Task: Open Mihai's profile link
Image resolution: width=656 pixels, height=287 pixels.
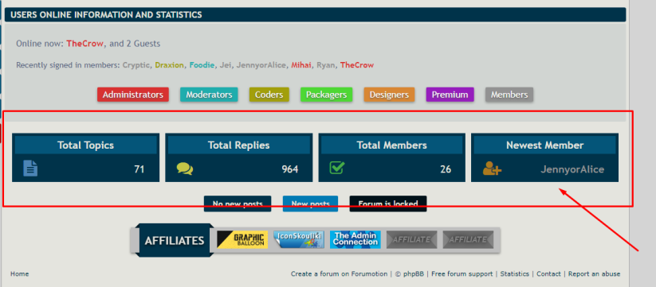Action: pos(301,65)
